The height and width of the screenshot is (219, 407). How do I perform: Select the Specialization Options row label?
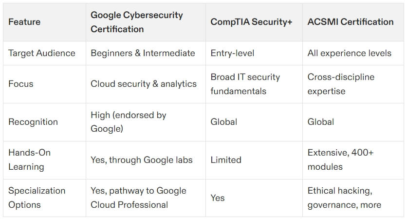(x=37, y=198)
